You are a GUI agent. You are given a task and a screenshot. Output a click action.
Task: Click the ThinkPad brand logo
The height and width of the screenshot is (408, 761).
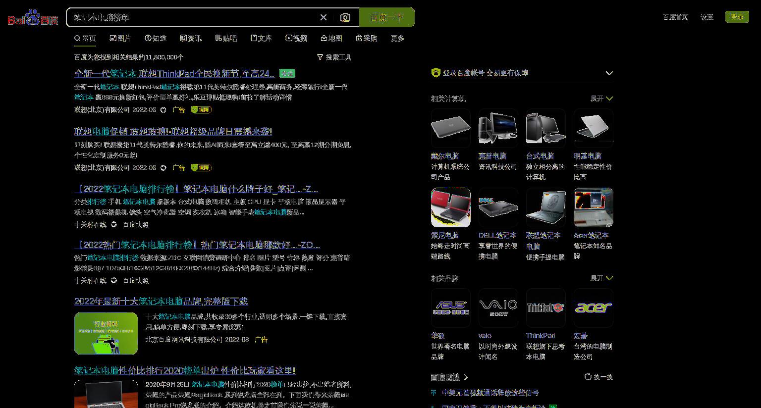coord(546,308)
